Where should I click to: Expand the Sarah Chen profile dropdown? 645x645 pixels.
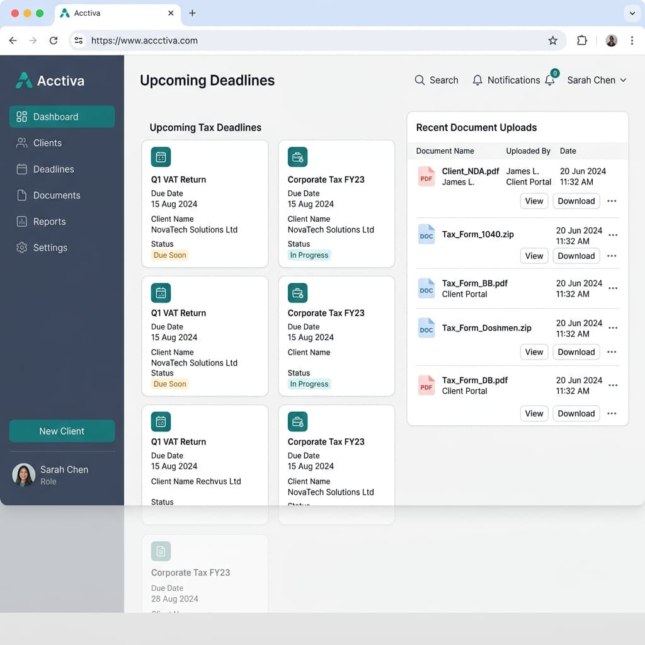pyautogui.click(x=622, y=81)
